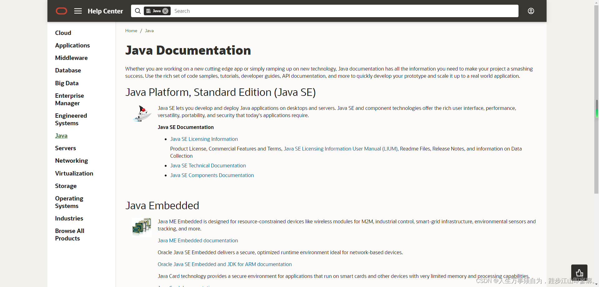Click the search magnifier icon

coord(138,11)
